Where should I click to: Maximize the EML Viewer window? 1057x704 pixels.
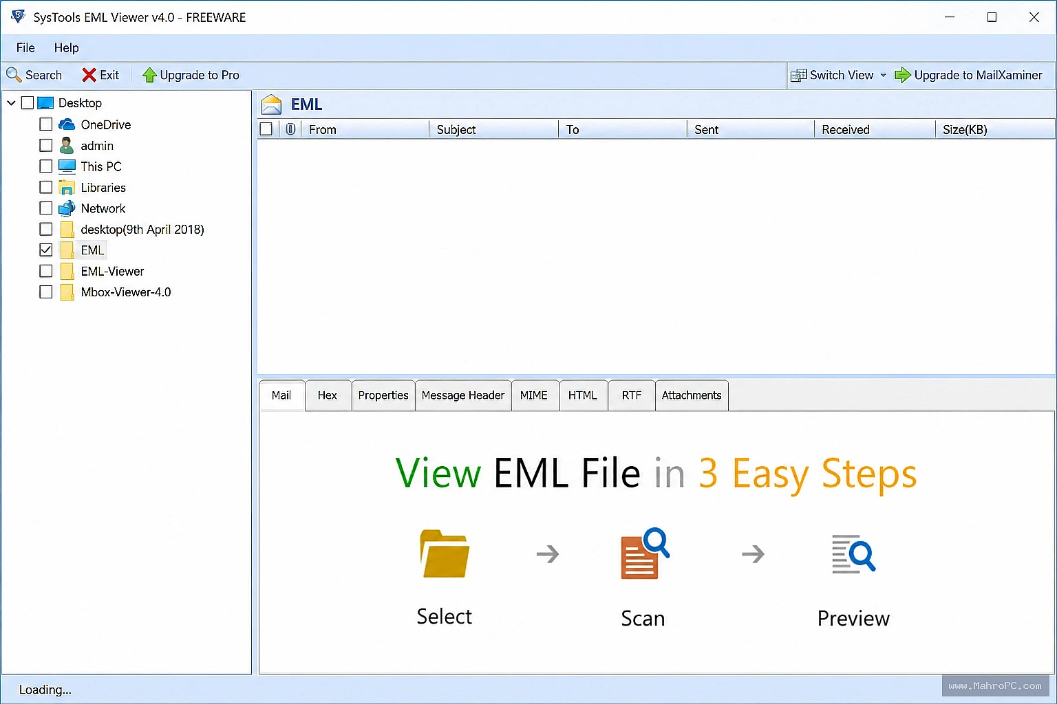click(x=992, y=17)
